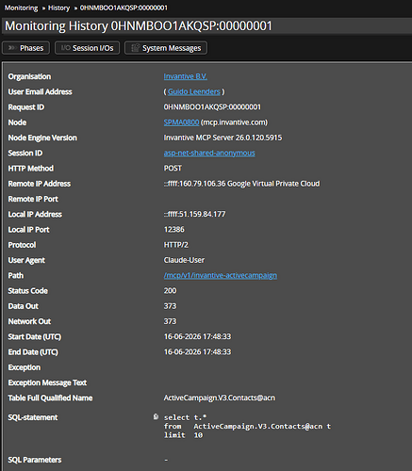
Task: Click the Request ID value 0HNMBOO1AKQSP:00000001
Action: (212, 107)
